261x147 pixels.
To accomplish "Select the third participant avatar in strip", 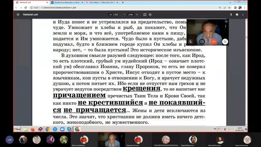I will click(x=50, y=140).
